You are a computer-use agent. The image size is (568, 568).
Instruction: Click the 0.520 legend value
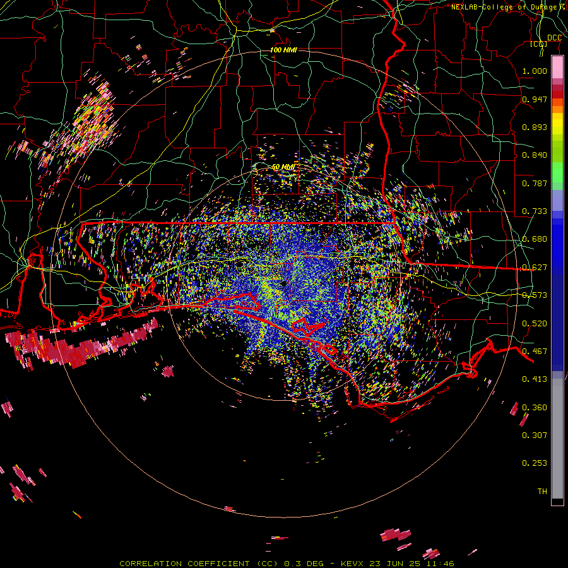pyautogui.click(x=535, y=324)
